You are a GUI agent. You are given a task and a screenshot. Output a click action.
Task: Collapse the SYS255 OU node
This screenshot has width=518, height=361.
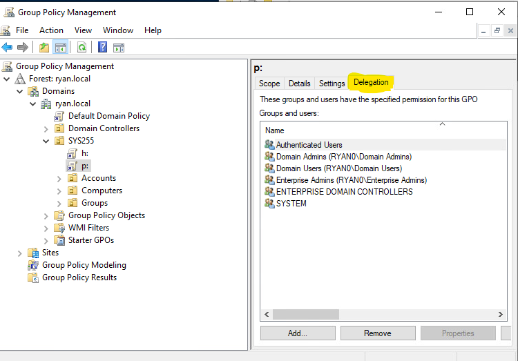[x=46, y=141]
